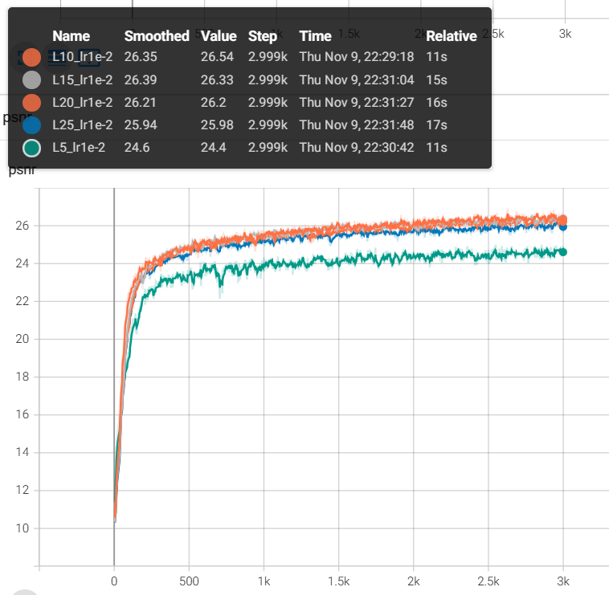Select the L10_lr1e-2 run name
609x595 pixels.
82,57
